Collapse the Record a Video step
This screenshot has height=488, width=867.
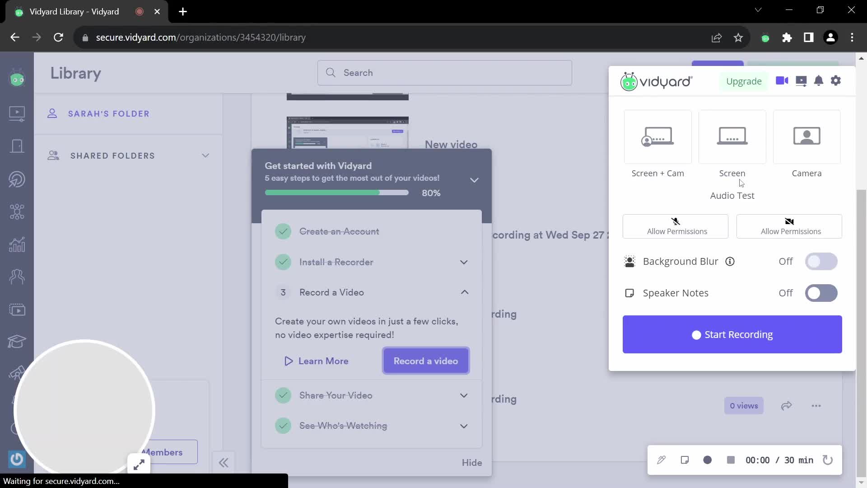[465, 292]
